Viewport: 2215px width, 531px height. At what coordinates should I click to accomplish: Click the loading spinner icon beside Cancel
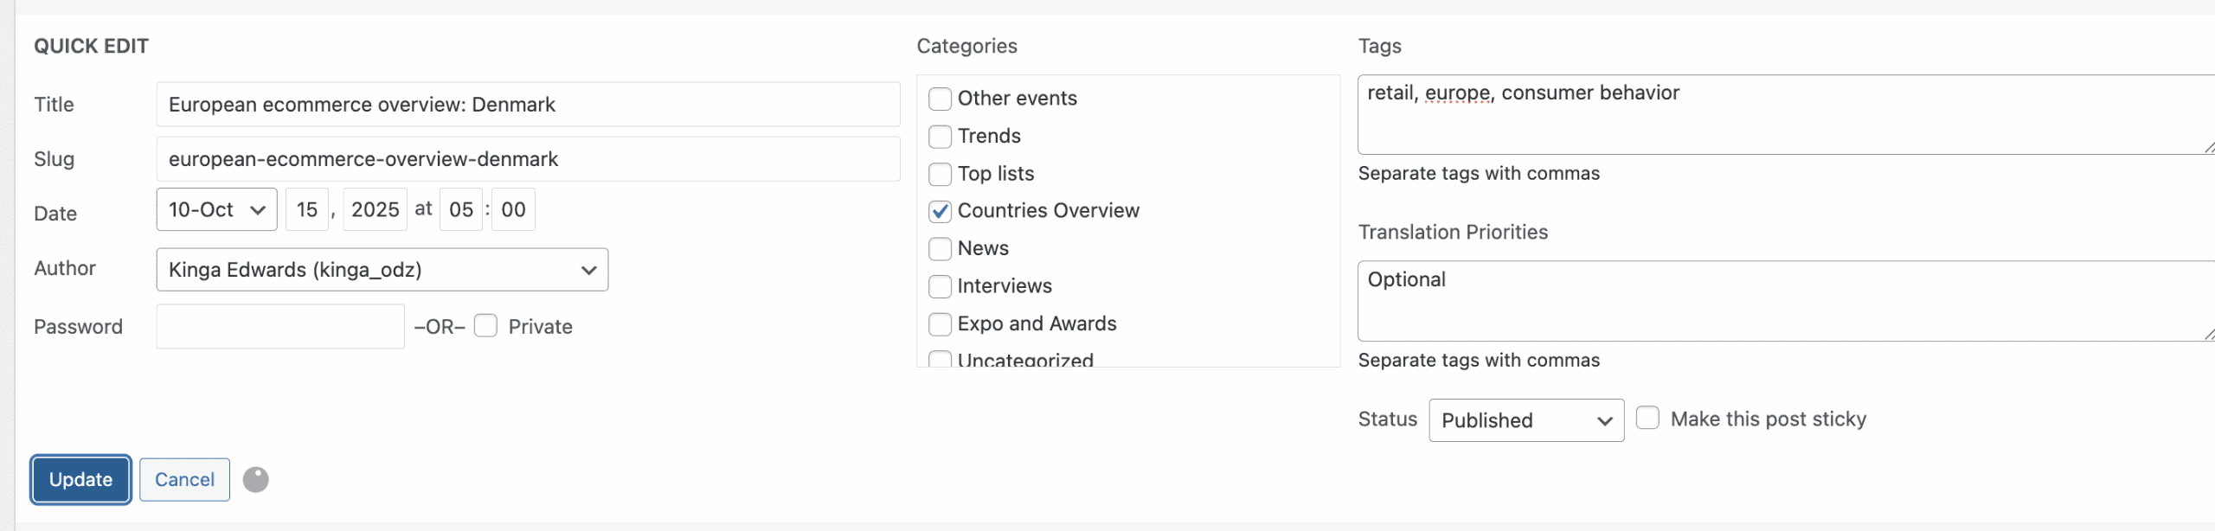pos(255,479)
